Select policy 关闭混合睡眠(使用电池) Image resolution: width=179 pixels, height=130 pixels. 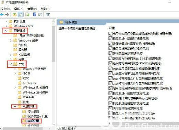coord(126,108)
